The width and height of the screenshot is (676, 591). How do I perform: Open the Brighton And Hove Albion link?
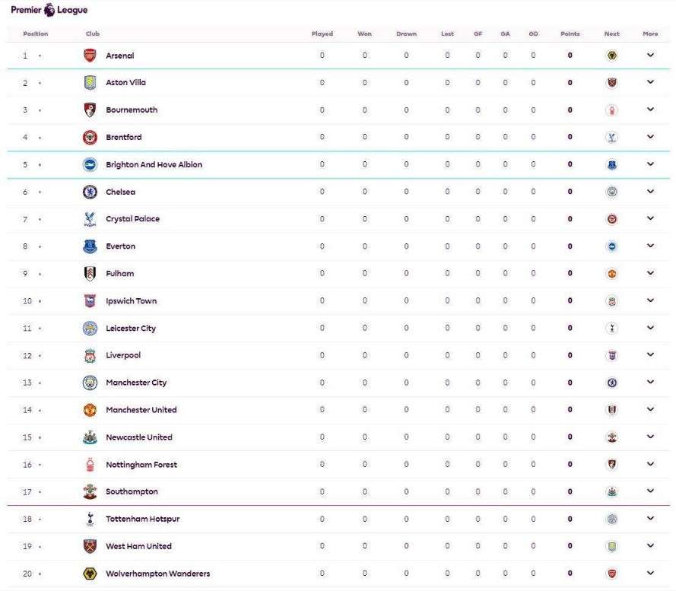(154, 164)
